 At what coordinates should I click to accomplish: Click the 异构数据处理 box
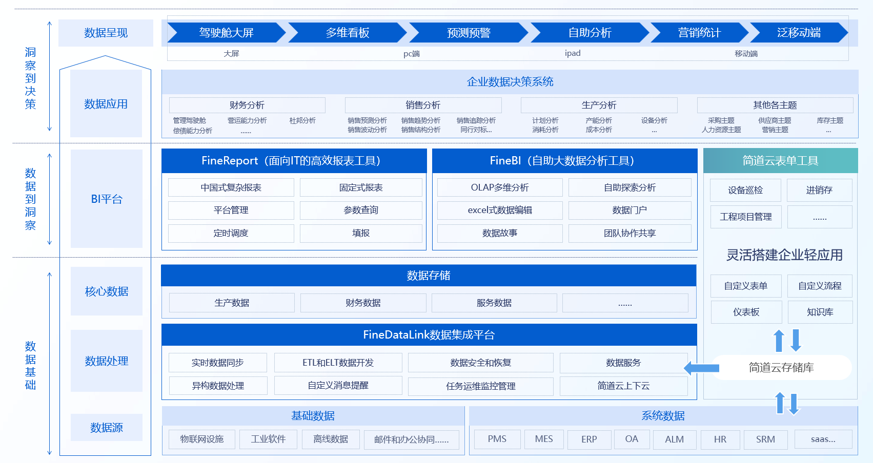click(x=218, y=386)
